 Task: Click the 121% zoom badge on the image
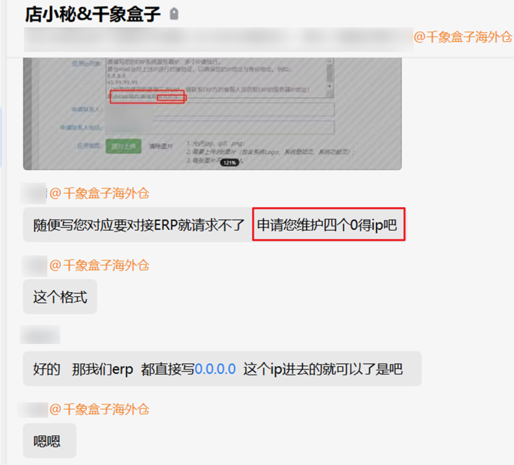tap(230, 162)
